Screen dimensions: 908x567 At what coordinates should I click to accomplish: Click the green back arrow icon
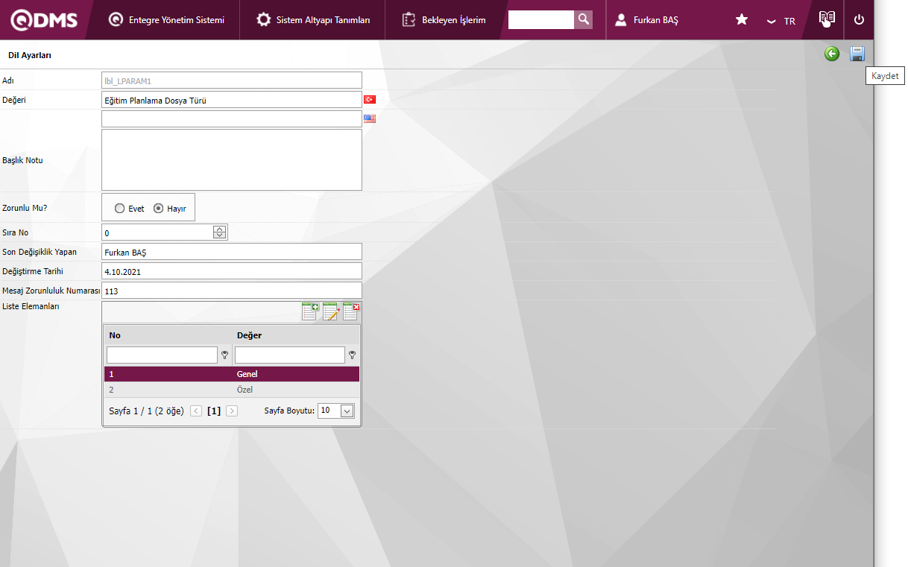(x=832, y=54)
